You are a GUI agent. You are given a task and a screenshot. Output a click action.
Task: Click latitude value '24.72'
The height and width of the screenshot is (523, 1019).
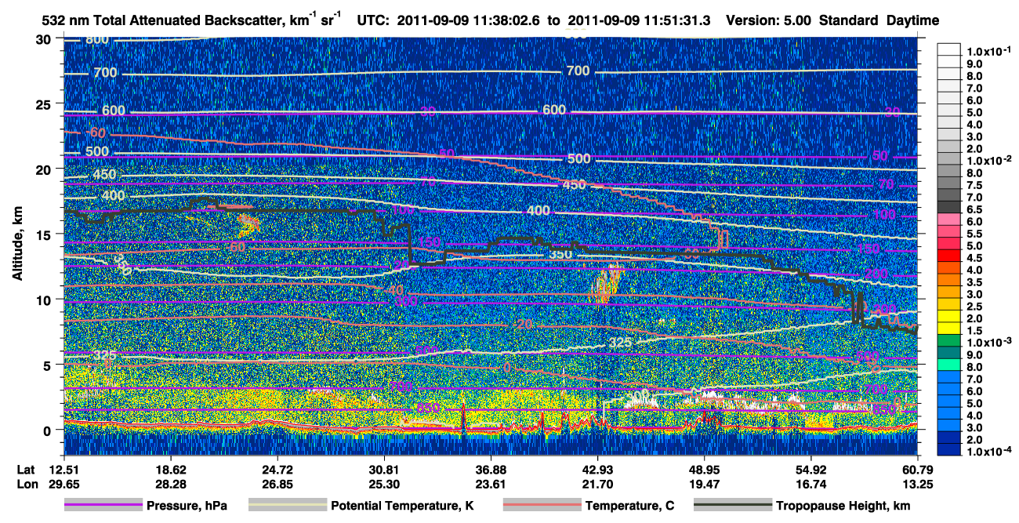277,469
